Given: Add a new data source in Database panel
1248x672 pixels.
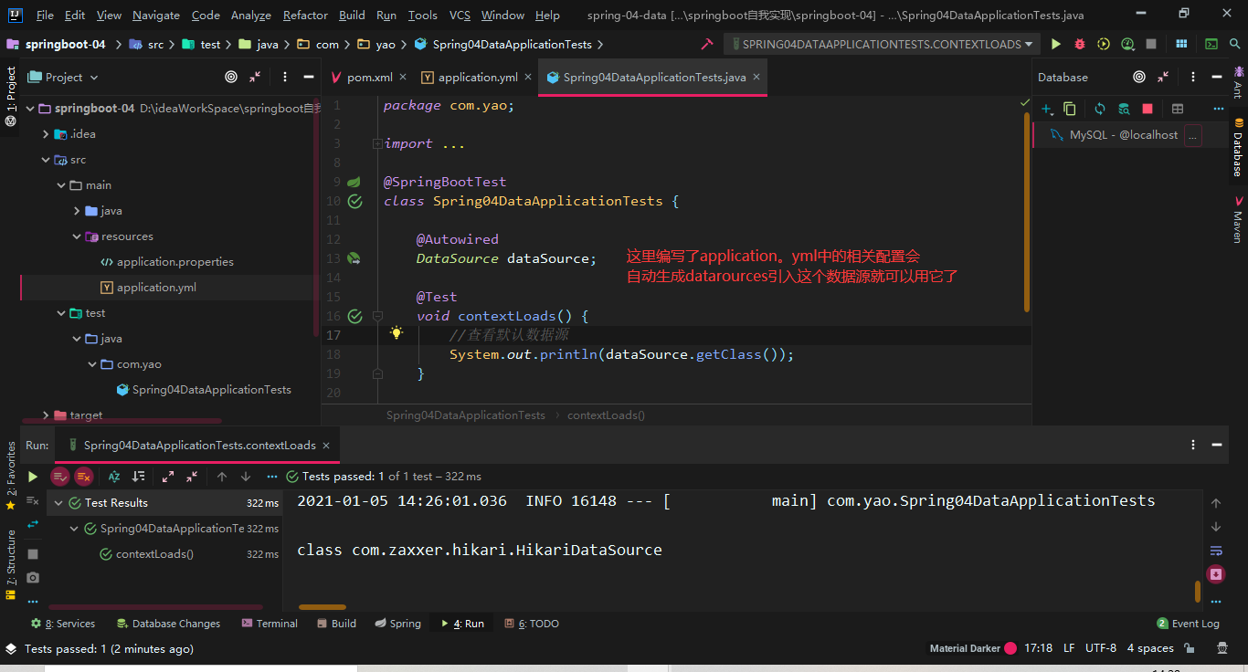Looking at the screenshot, I should pyautogui.click(x=1047, y=109).
